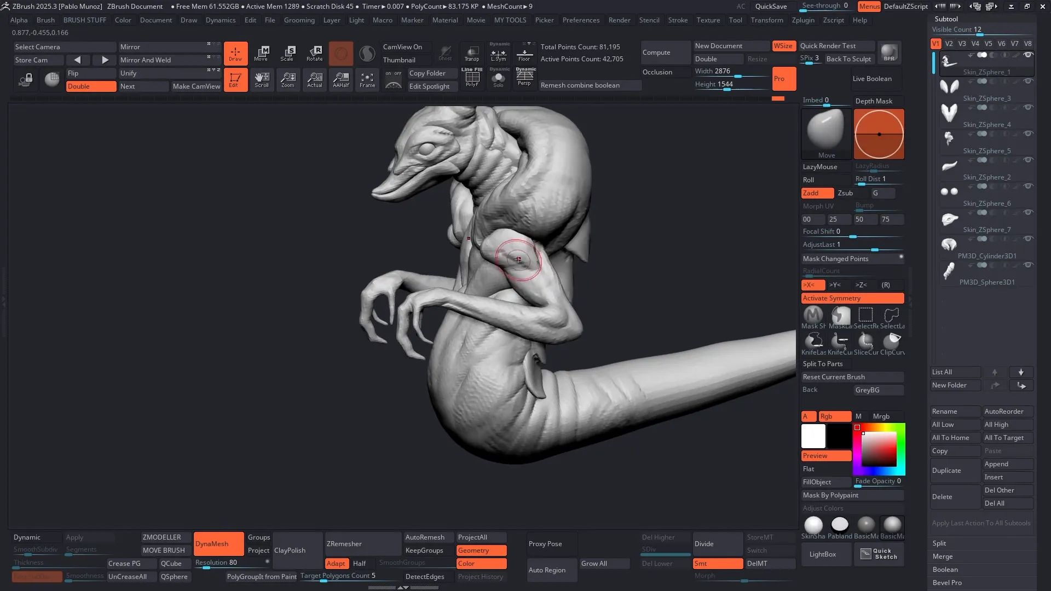Enable Y axis symmetry toggle

835,285
